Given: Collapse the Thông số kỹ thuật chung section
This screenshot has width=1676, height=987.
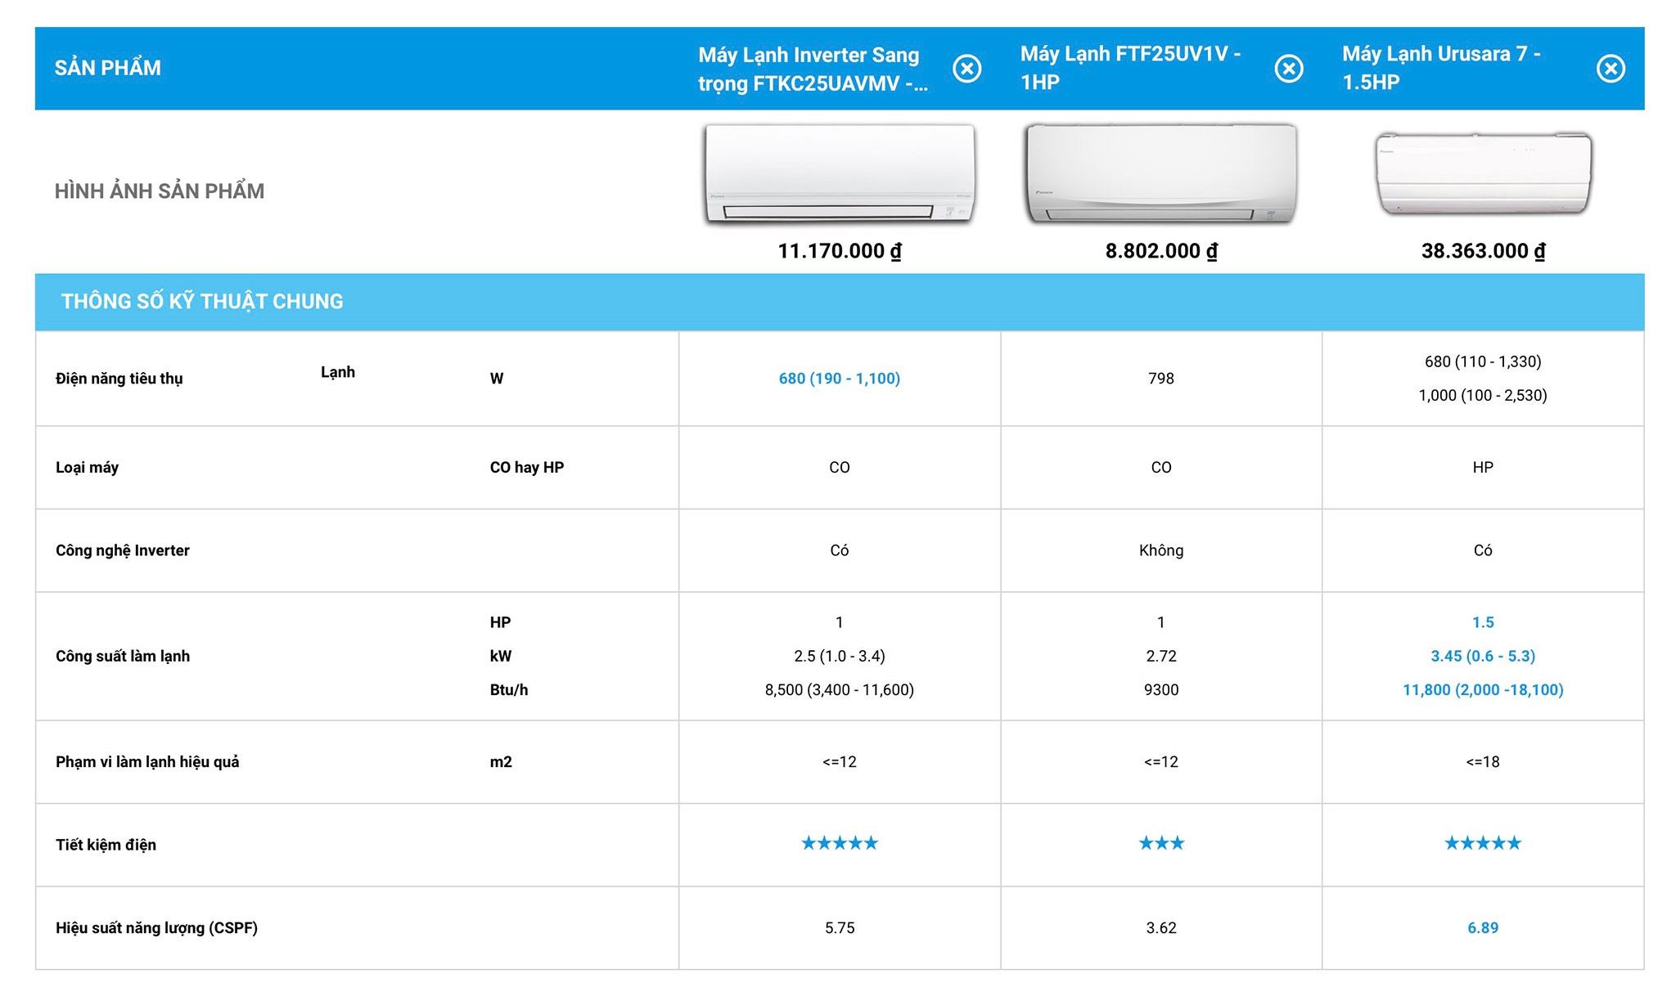Looking at the screenshot, I should coord(202,302).
